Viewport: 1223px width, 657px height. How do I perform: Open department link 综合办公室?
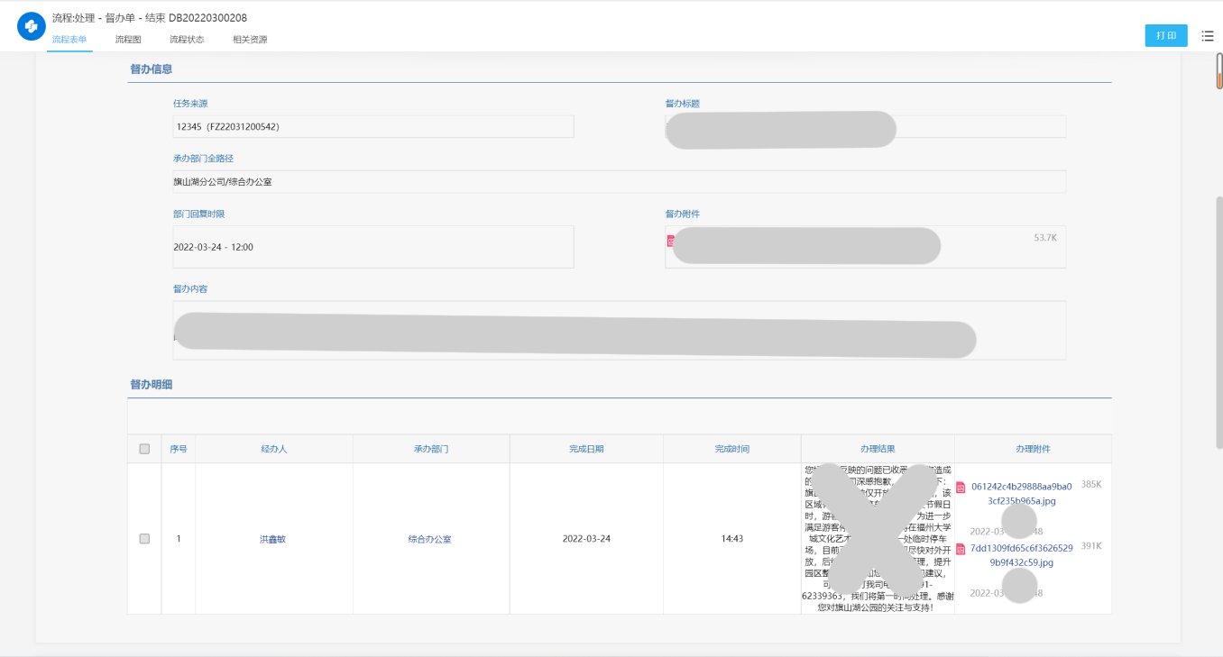click(x=429, y=539)
